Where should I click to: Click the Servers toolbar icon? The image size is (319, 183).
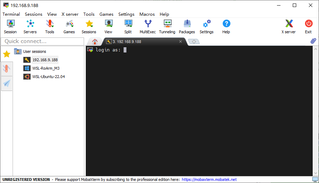pyautogui.click(x=30, y=27)
